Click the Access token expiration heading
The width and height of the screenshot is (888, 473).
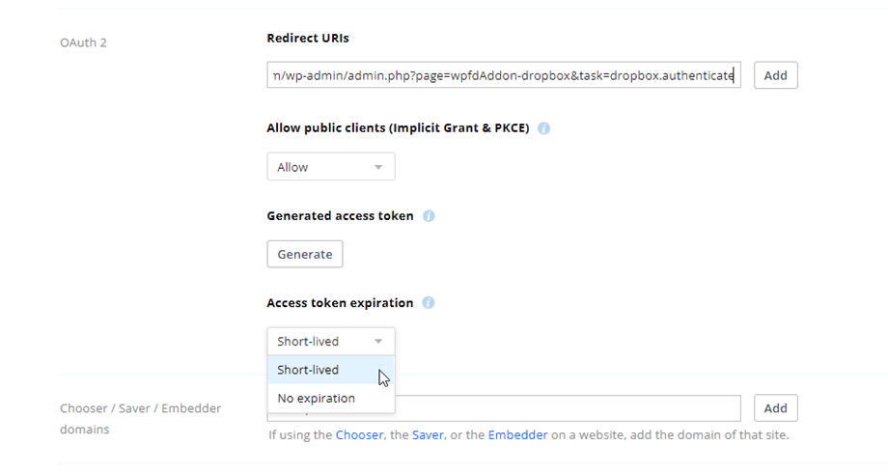[340, 303]
